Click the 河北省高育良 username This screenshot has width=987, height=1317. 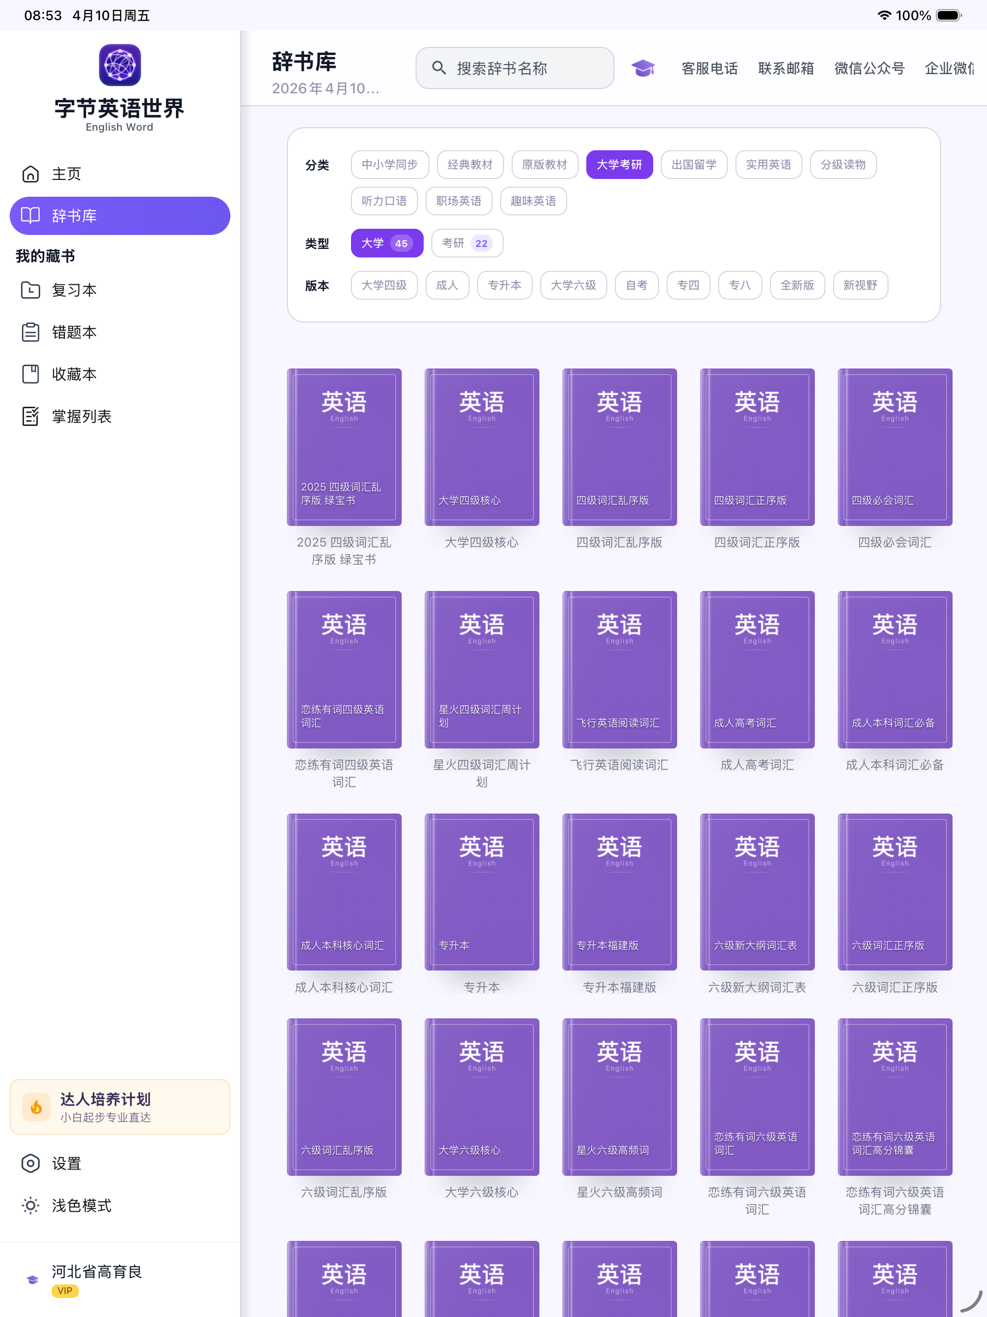[97, 1272]
